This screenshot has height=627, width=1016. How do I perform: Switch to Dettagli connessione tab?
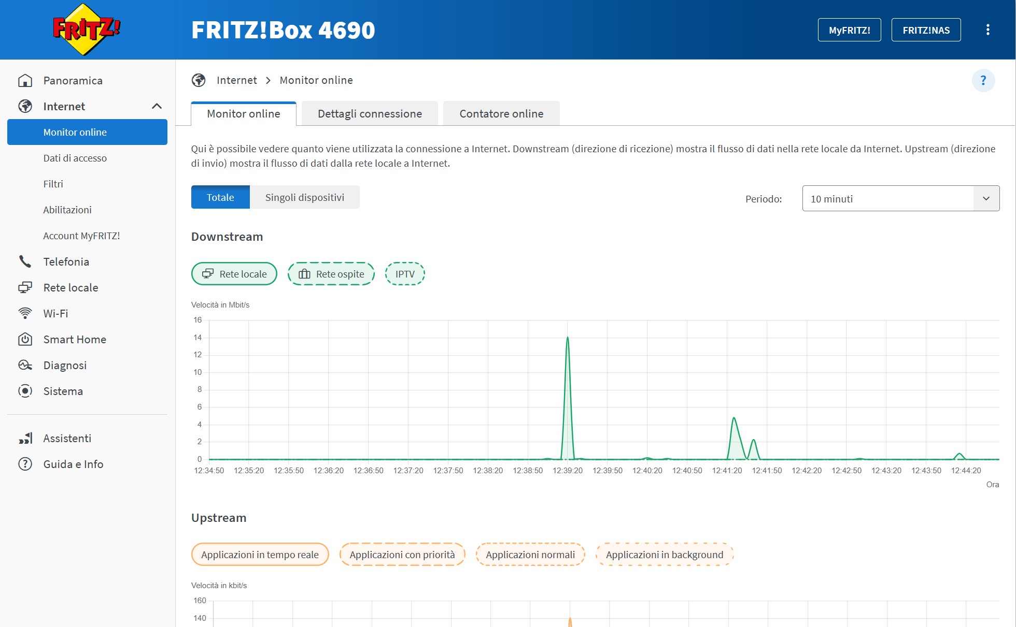pyautogui.click(x=370, y=113)
